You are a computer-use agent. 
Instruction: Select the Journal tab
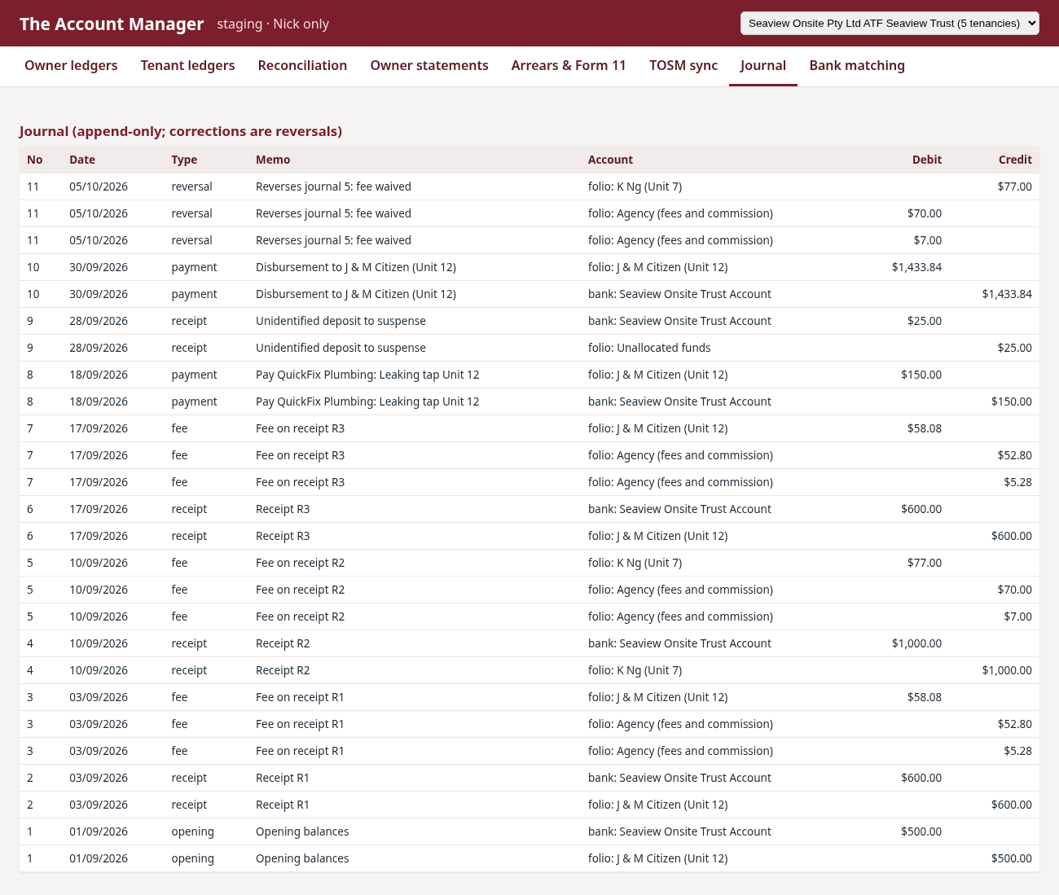[763, 65]
